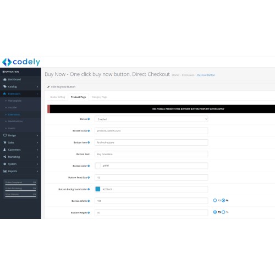Select PX unit for Button Width
Image resolution: width=275 pixels, height=275 pixels.
[x=215, y=200]
